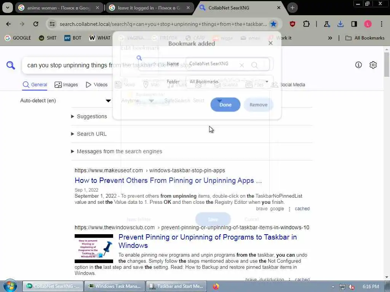Open SearXNG about info icon
The width and height of the screenshot is (390, 292).
tap(358, 65)
